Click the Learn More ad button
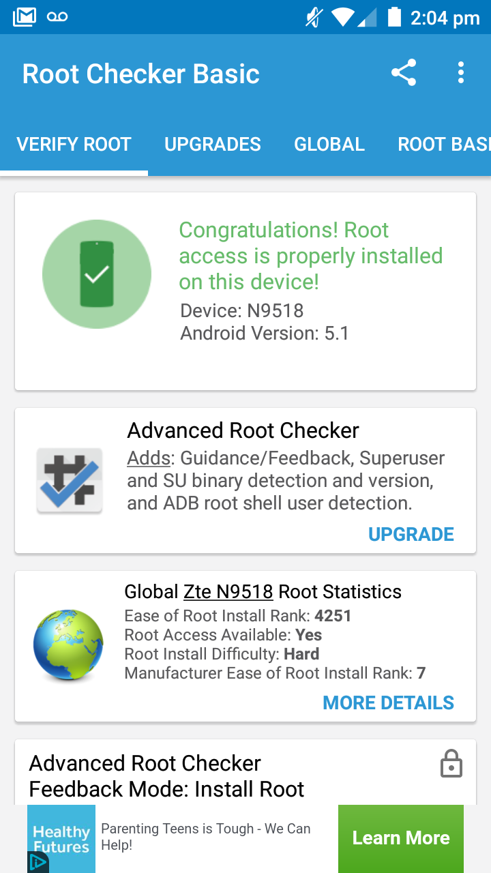The height and width of the screenshot is (873, 491). point(401,838)
